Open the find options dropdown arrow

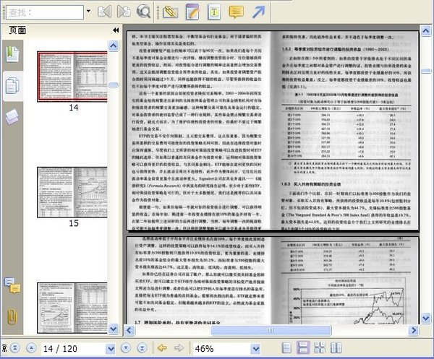coord(88,12)
